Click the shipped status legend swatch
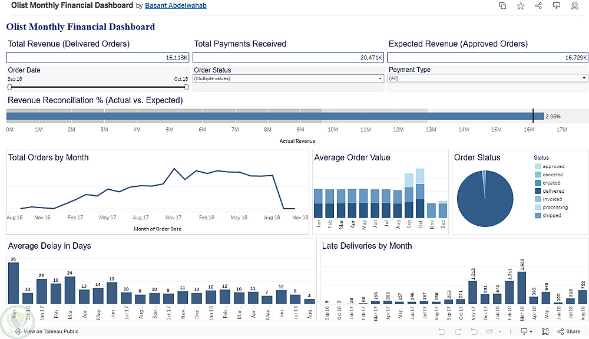Screen dimensions: 589x339 [x=537, y=216]
